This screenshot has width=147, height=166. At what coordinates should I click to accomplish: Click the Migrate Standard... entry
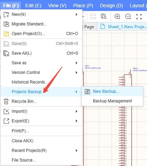point(42,24)
